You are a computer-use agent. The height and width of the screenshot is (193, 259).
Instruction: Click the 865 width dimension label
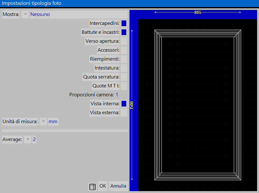coord(197,12)
